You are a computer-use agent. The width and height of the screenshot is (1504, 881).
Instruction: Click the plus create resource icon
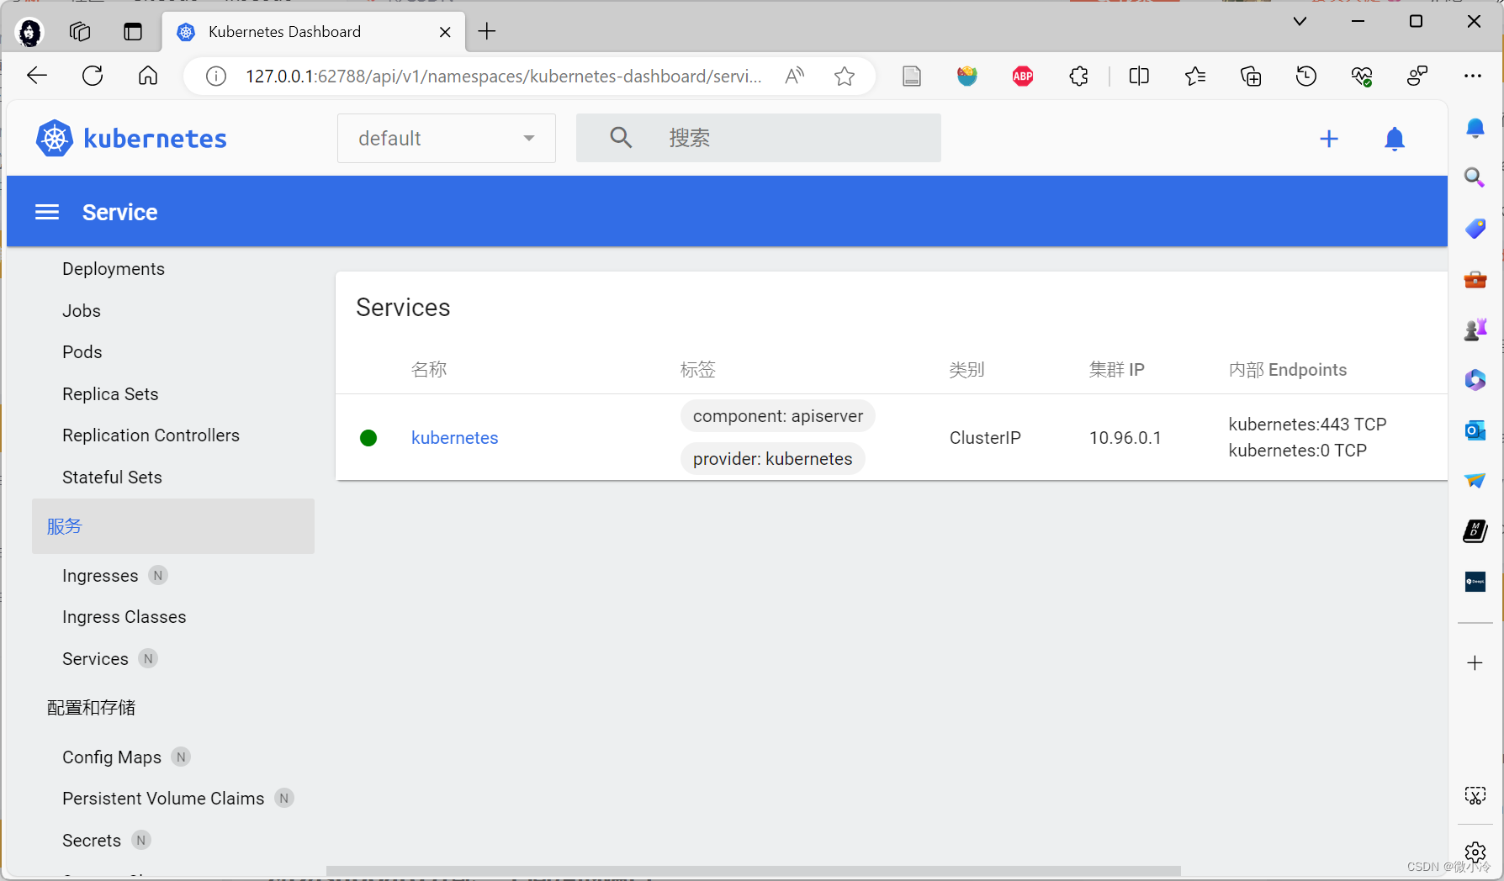tap(1329, 139)
